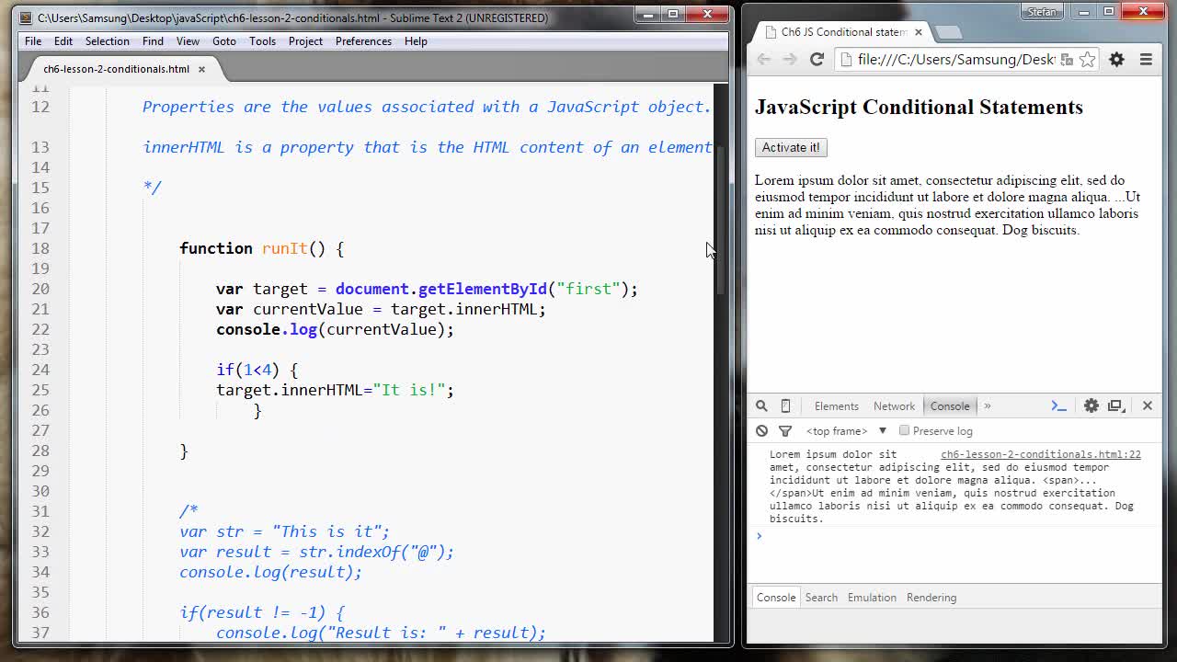Open the ch6-lesson-2-conditionals.html:22 source link
Screen dimensions: 1177x662
pyautogui.click(x=1041, y=454)
